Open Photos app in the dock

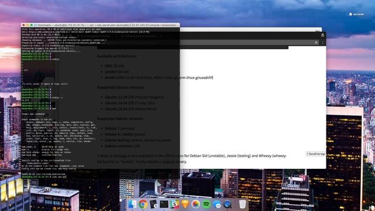click(196, 205)
